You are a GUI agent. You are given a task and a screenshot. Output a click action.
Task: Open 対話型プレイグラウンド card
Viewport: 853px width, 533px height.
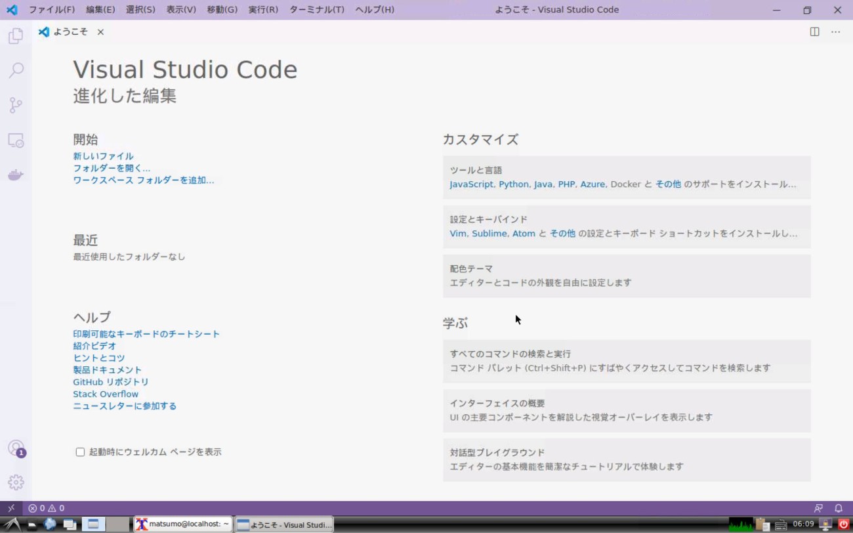(627, 459)
